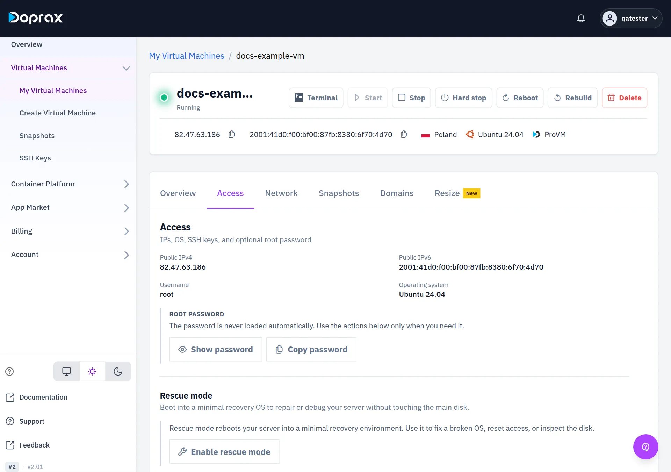Open the notifications bell

(x=581, y=18)
